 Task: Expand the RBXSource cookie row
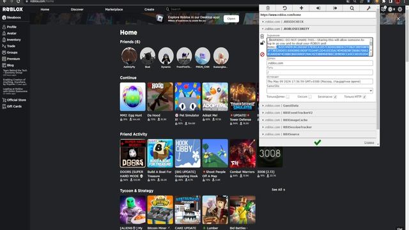(x=318, y=134)
